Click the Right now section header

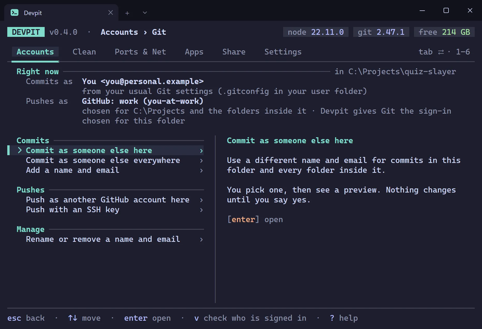click(38, 72)
